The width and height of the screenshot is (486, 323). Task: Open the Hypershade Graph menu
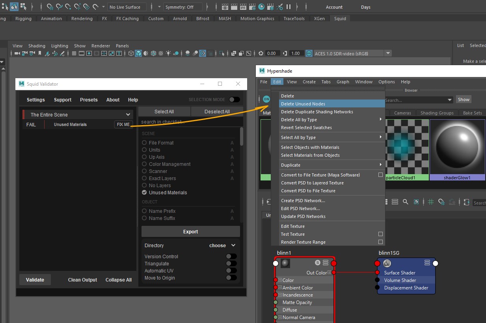(343, 82)
